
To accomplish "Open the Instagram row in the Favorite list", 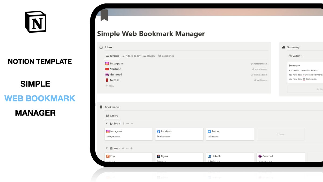I will tap(186, 64).
